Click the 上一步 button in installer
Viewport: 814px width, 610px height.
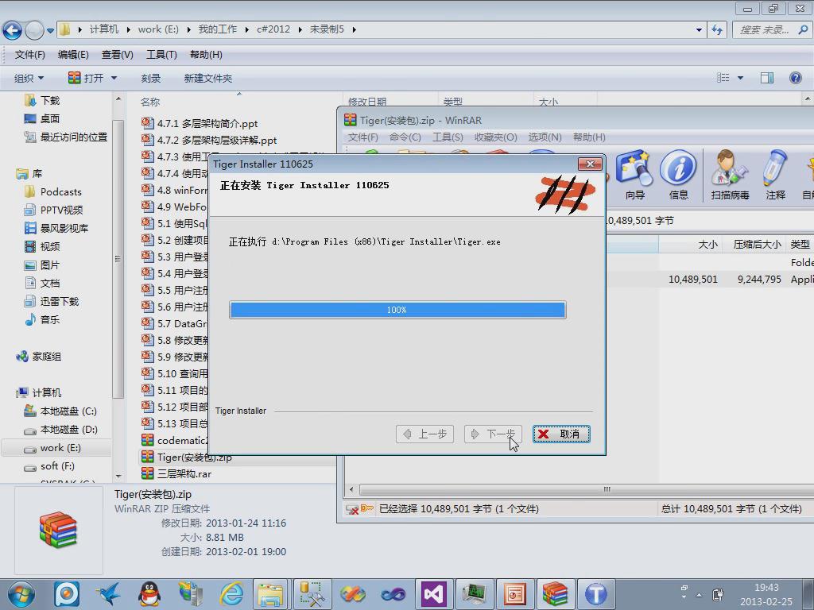coord(424,434)
